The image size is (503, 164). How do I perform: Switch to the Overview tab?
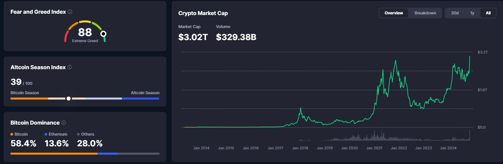coord(394,13)
